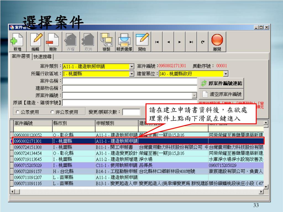Click 呂得長 building name cell
283x212 pixels.
pyautogui.click(x=173, y=165)
